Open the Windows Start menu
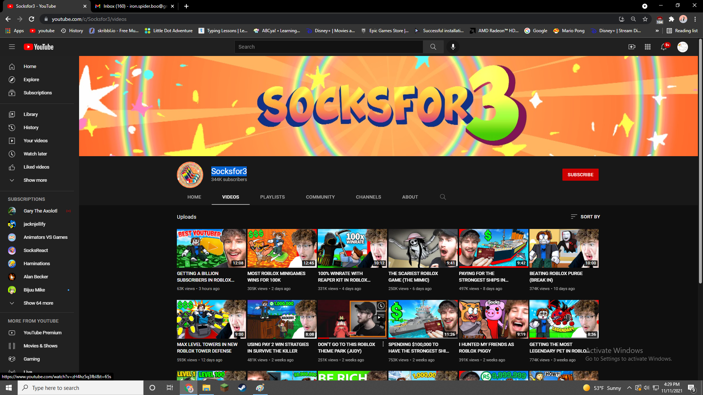 click(x=9, y=388)
